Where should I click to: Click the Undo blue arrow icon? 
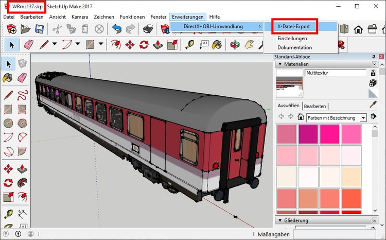point(116,29)
